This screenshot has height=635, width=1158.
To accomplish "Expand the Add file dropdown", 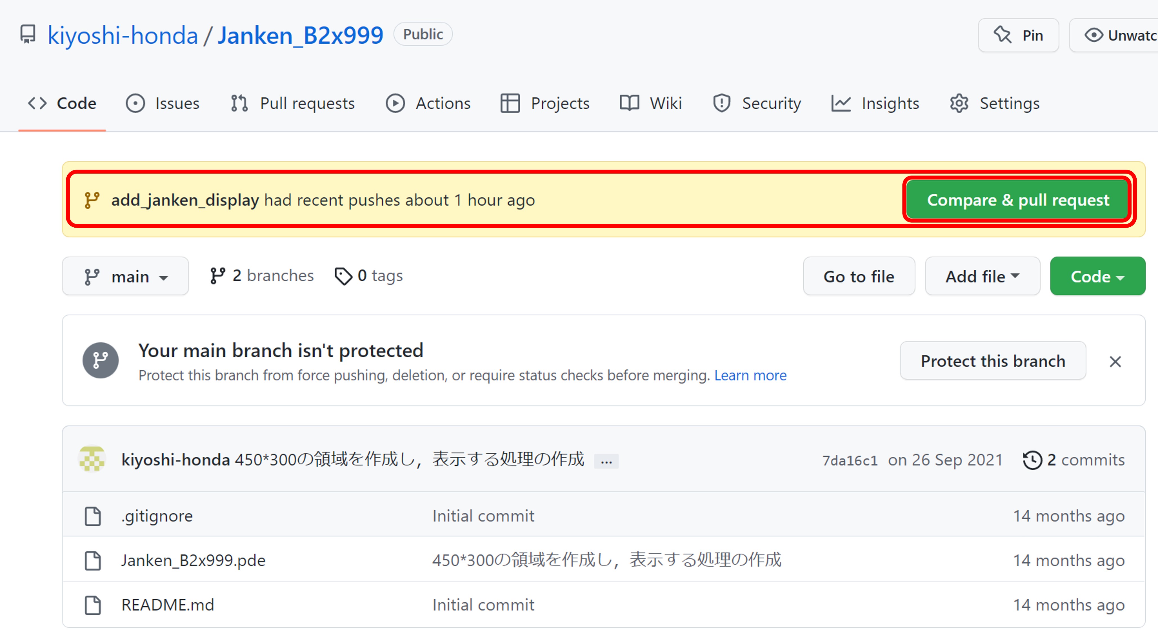I will (982, 276).
